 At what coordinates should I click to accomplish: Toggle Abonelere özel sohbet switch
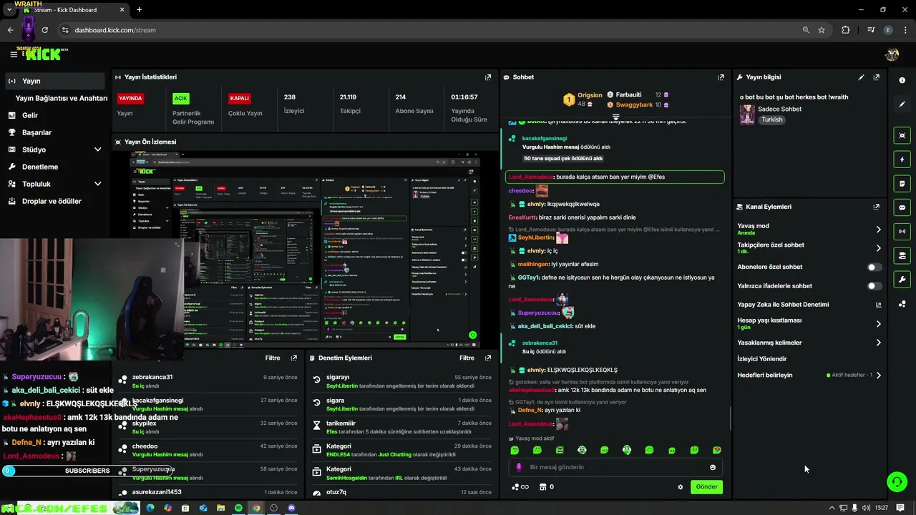coord(874,267)
